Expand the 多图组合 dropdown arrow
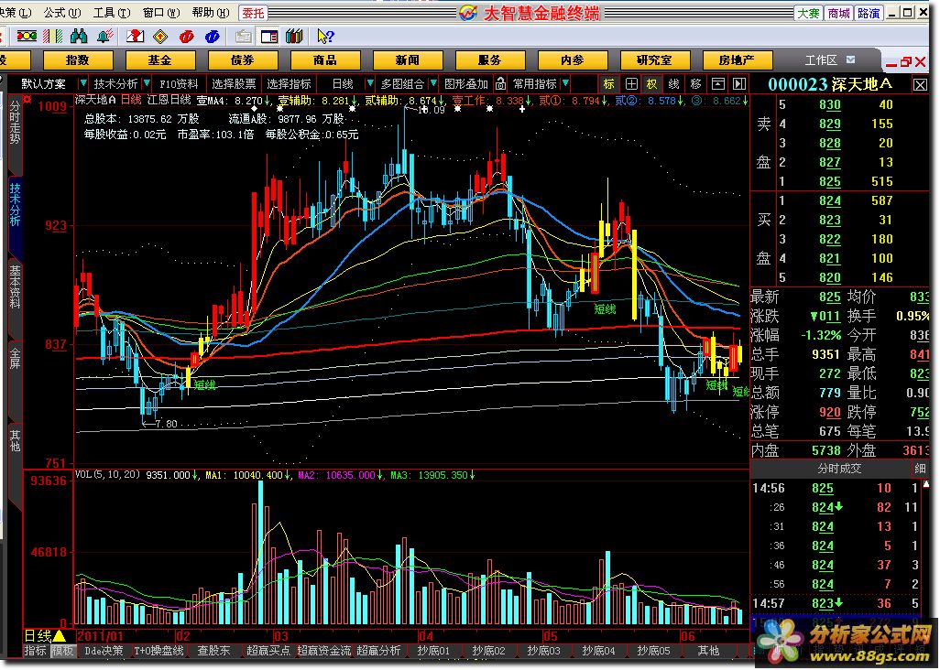The width and height of the screenshot is (940, 670). 432,83
